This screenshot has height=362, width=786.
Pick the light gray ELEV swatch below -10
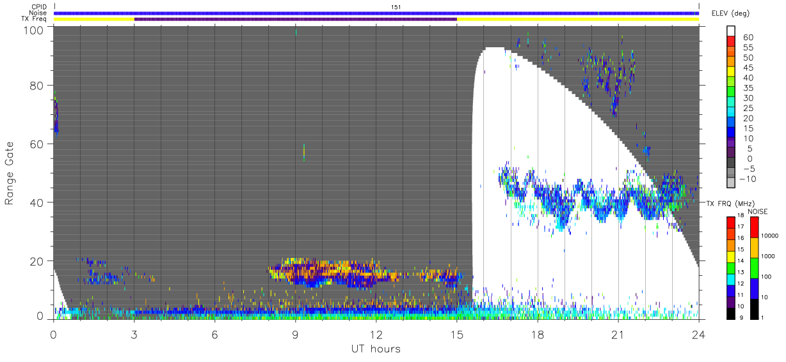click(x=731, y=183)
